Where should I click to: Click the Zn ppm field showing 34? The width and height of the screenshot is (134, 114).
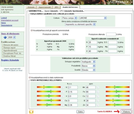pos(91,105)
